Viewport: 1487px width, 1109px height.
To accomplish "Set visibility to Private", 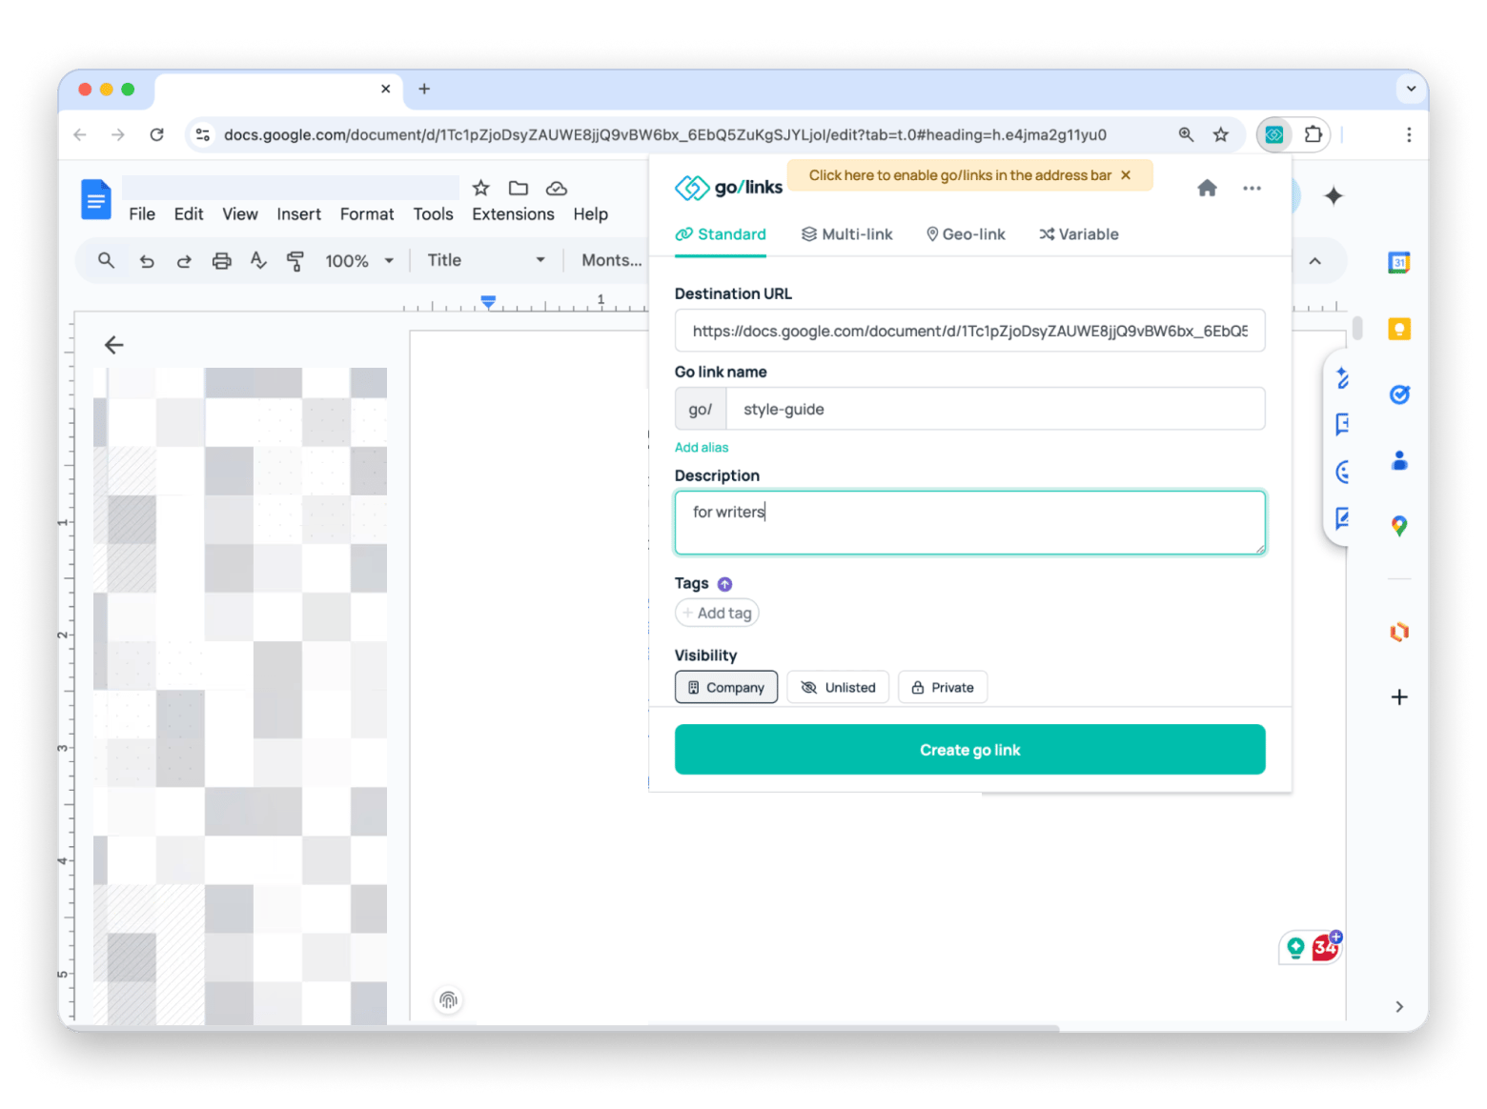I will click(943, 687).
